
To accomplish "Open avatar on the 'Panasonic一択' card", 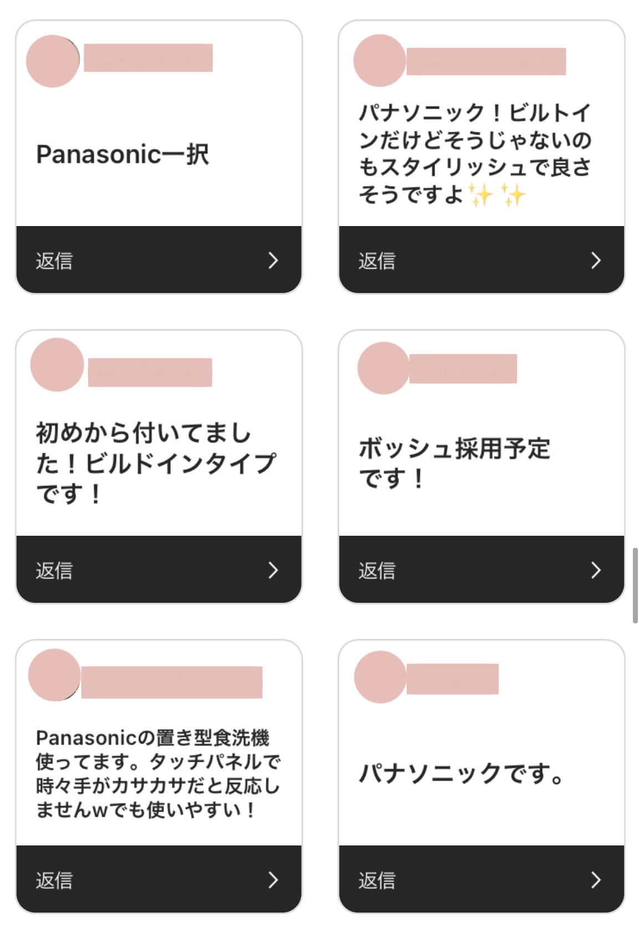I will [53, 61].
